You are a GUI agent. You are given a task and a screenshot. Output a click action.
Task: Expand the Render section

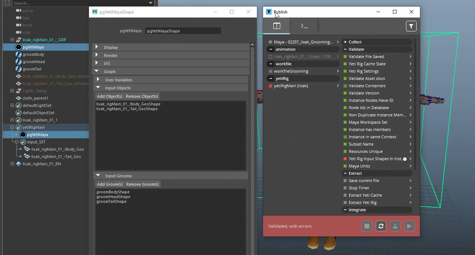point(97,55)
